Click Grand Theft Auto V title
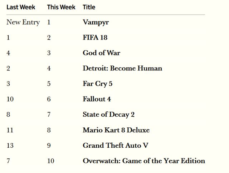Viewport: 229px width, 173px height. point(115,145)
